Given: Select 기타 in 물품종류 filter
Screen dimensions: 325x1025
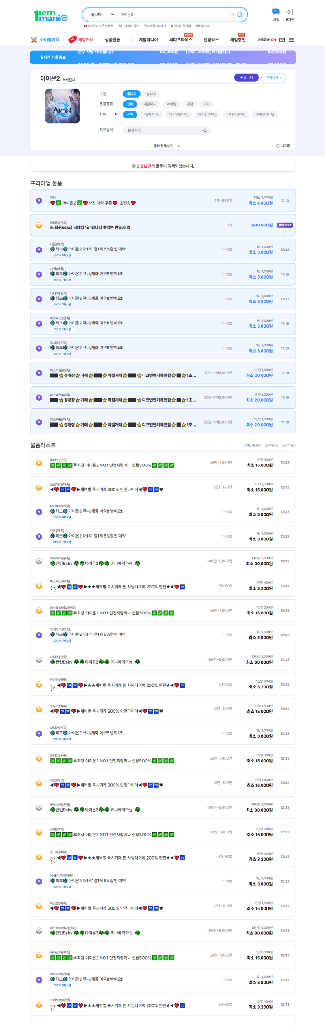Looking at the screenshot, I should [x=206, y=104].
